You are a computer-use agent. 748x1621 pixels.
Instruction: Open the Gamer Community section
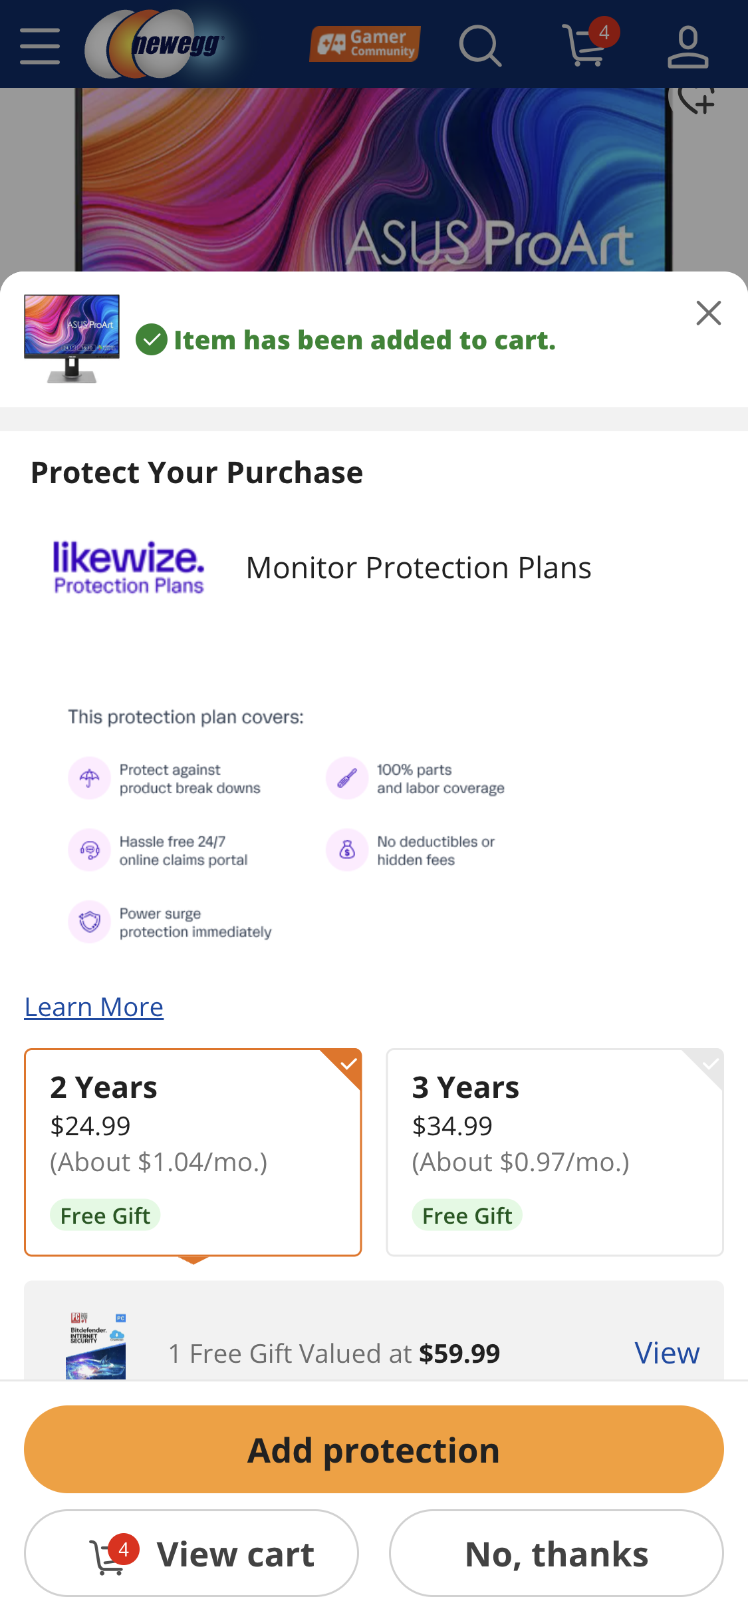pos(364,44)
